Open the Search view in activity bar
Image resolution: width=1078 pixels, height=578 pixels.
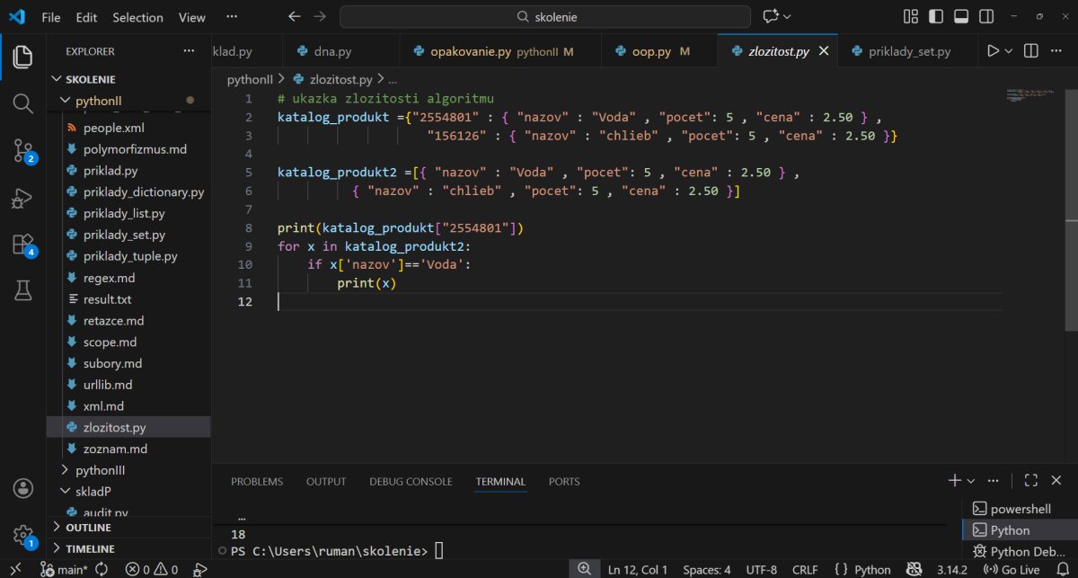pyautogui.click(x=22, y=103)
